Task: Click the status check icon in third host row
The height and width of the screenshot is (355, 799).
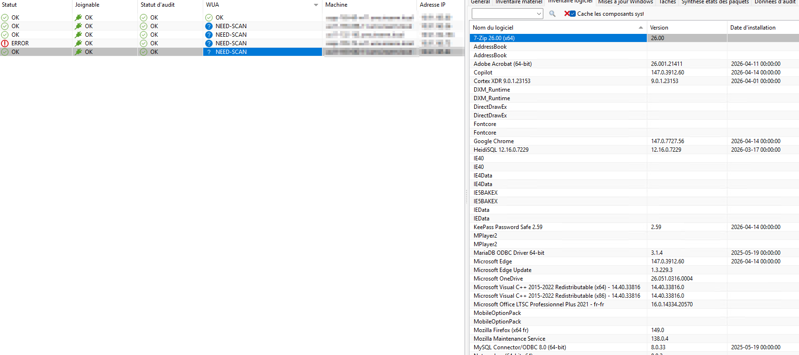Action: click(x=5, y=35)
